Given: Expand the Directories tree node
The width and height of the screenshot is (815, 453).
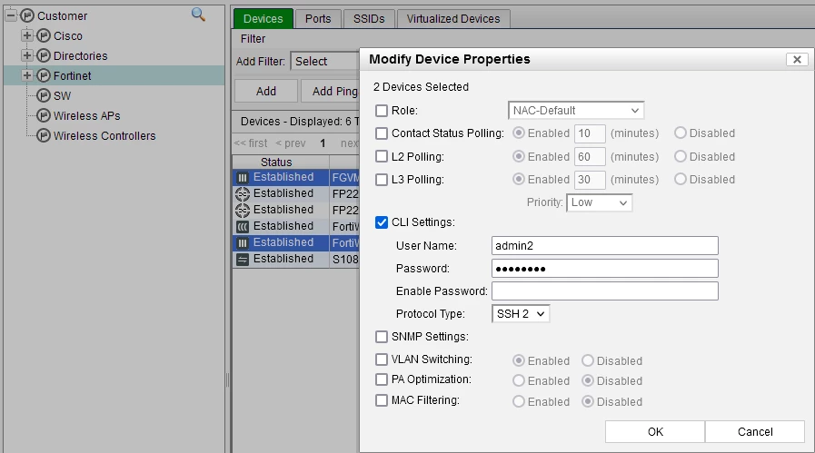Looking at the screenshot, I should click(x=27, y=55).
